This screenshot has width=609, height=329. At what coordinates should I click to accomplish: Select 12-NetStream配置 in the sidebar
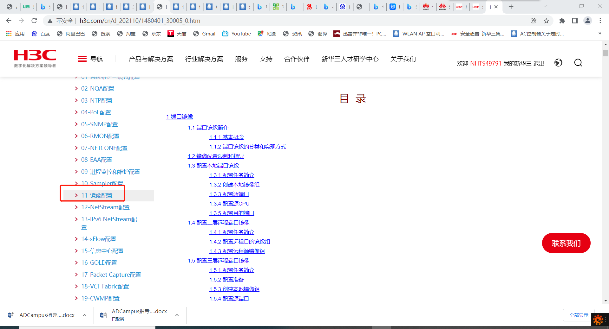coord(105,207)
